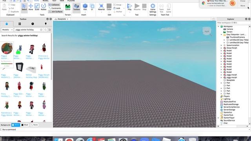Set toolbox background to None
251x141 pixels.
34,125
